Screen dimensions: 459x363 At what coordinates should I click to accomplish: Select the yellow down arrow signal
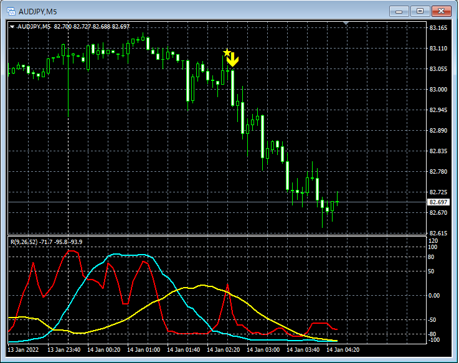[233, 60]
